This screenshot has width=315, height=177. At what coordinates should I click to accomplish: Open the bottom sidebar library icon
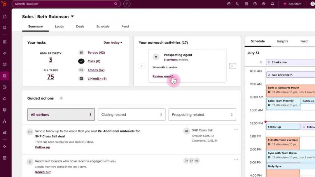tap(5, 158)
